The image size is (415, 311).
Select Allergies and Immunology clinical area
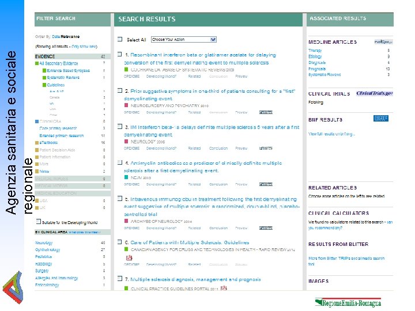pyautogui.click(x=56, y=278)
